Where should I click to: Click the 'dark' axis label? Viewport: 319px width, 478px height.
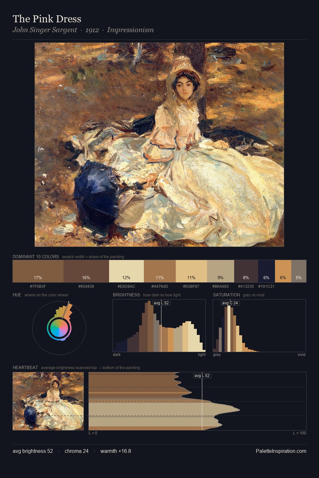[117, 354]
